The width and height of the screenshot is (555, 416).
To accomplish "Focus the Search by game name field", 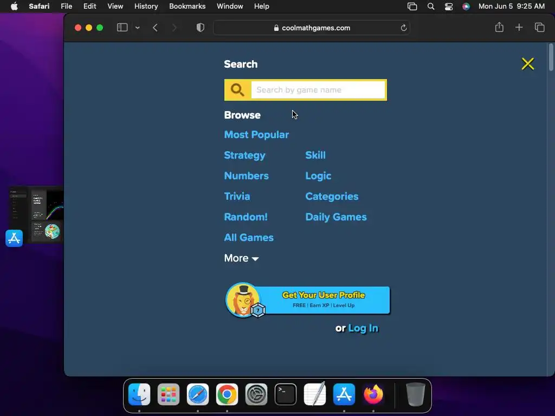I will pyautogui.click(x=318, y=90).
